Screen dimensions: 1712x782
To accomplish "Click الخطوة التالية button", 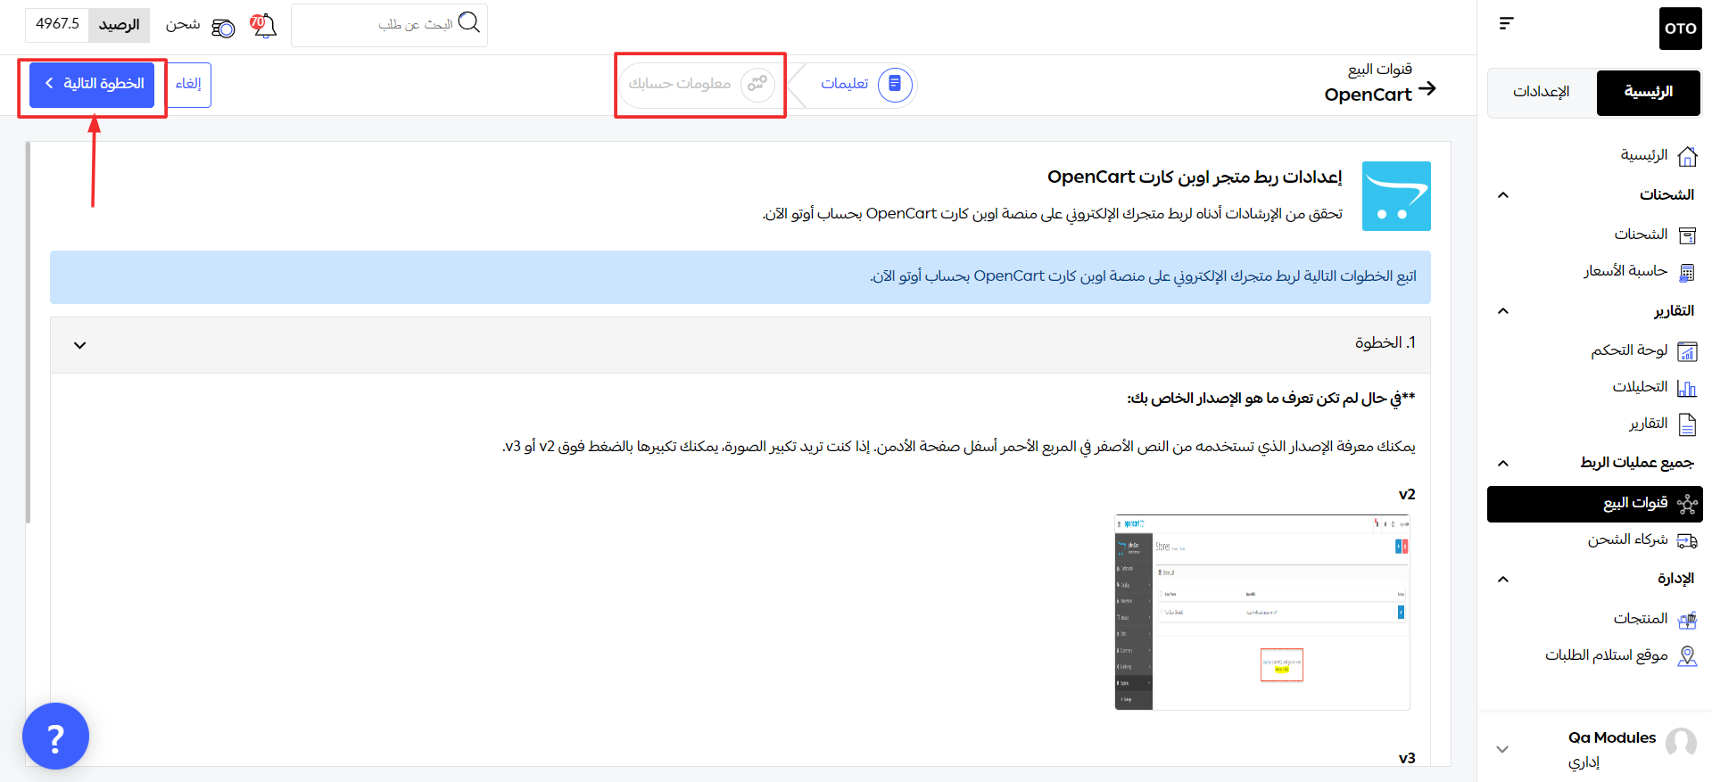I will pos(92,85).
